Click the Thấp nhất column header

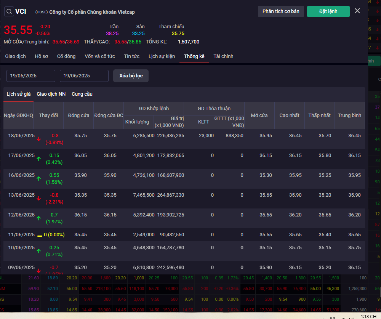pos(319,115)
